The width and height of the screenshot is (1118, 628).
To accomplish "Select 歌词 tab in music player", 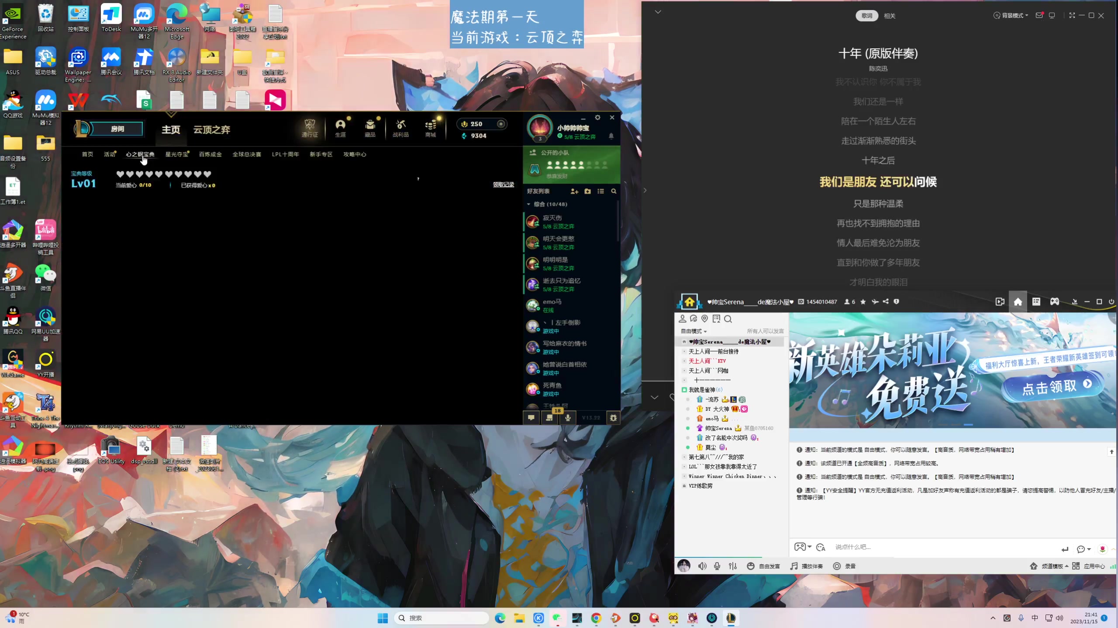I will 867,16.
